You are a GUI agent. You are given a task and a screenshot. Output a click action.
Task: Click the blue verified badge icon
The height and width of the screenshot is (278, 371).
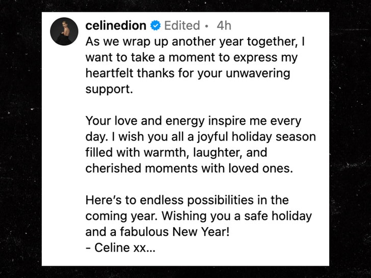pyautogui.click(x=157, y=26)
